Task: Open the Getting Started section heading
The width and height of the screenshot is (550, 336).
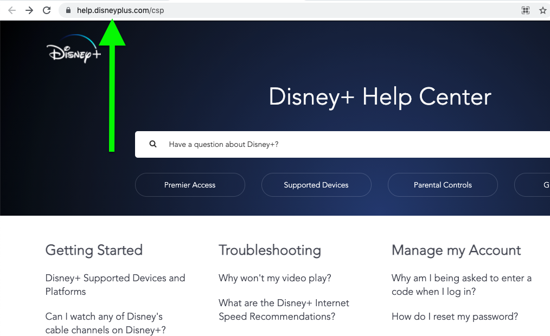Action: [94, 250]
